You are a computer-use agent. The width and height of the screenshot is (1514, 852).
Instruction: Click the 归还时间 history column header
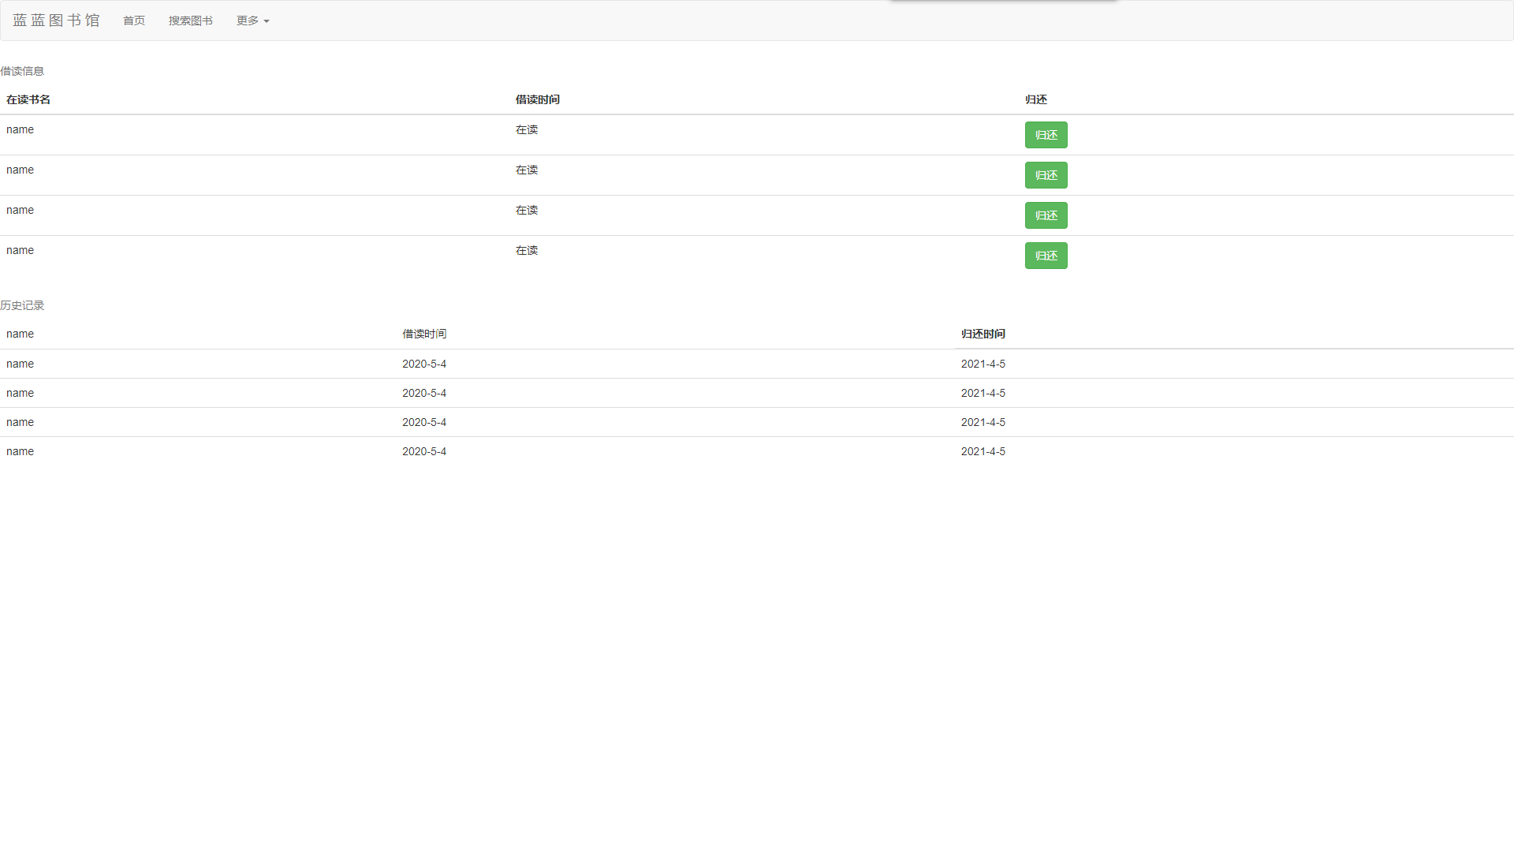[983, 334]
